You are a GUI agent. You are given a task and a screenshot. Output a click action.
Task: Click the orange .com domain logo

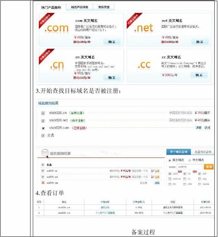click(x=56, y=29)
